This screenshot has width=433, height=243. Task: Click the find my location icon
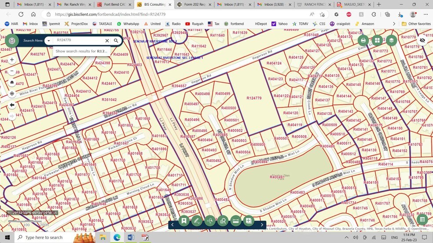[x=12, y=93]
